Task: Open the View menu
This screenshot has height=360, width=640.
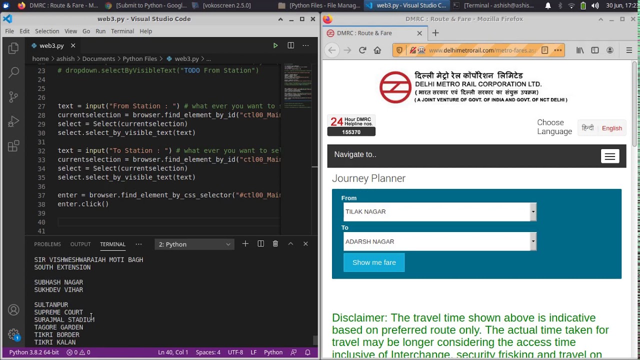Action: coord(71,31)
